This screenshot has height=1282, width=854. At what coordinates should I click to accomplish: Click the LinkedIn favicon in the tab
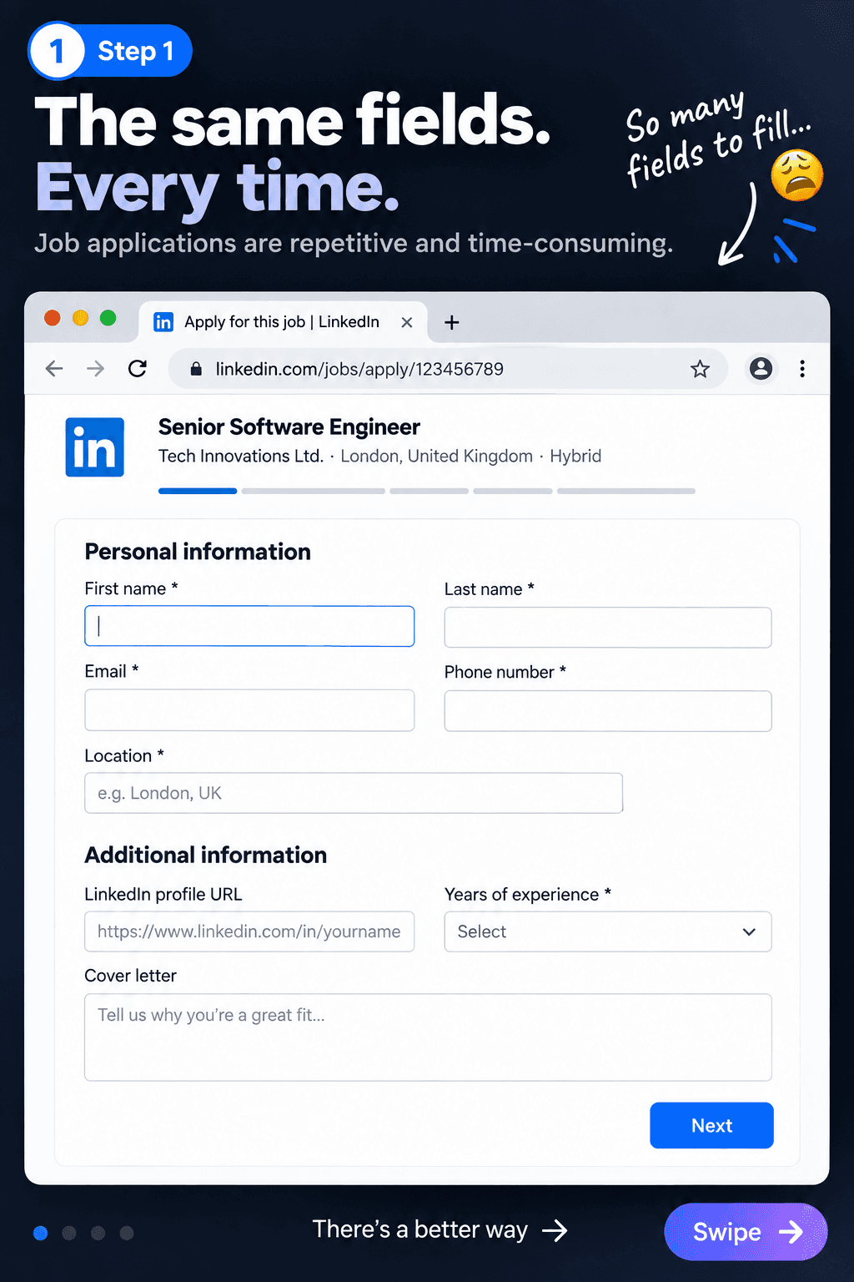point(163,322)
